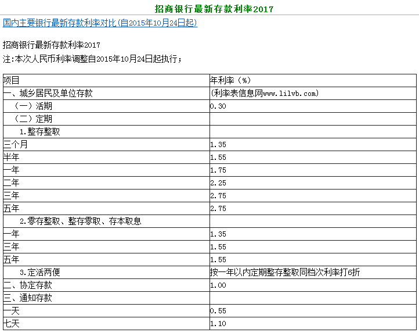The width and height of the screenshot is (419, 336).
Task: Click the 2.75 rate in the 五年 row under 整存整取
Action: coord(218,209)
